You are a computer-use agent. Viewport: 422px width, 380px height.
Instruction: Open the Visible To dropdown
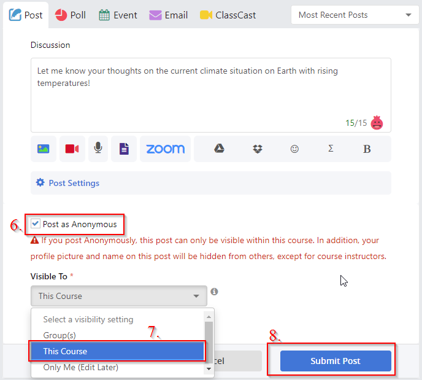coord(119,296)
